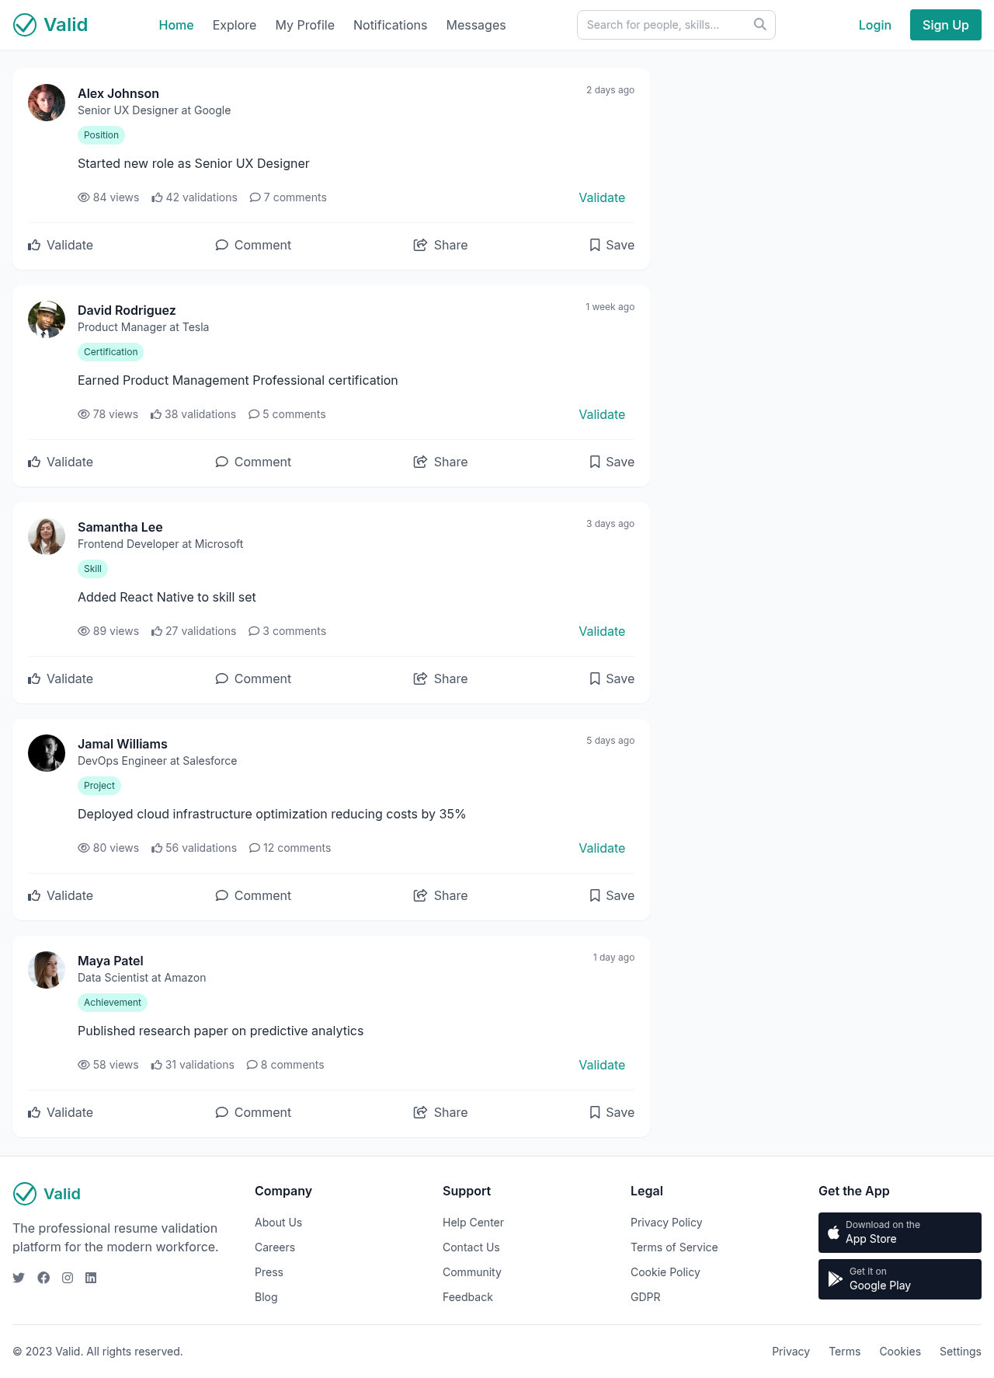Save Jamal Williams's post with the bookmark icon
The height and width of the screenshot is (1378, 994).
595,895
